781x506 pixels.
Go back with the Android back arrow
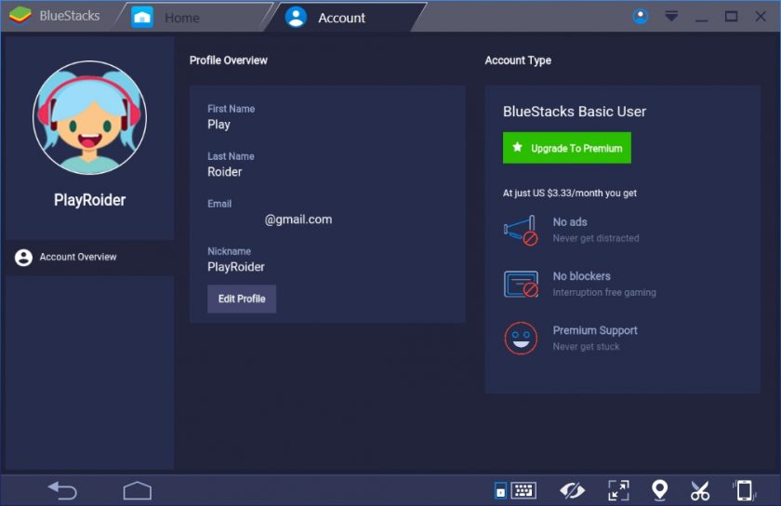click(x=63, y=490)
